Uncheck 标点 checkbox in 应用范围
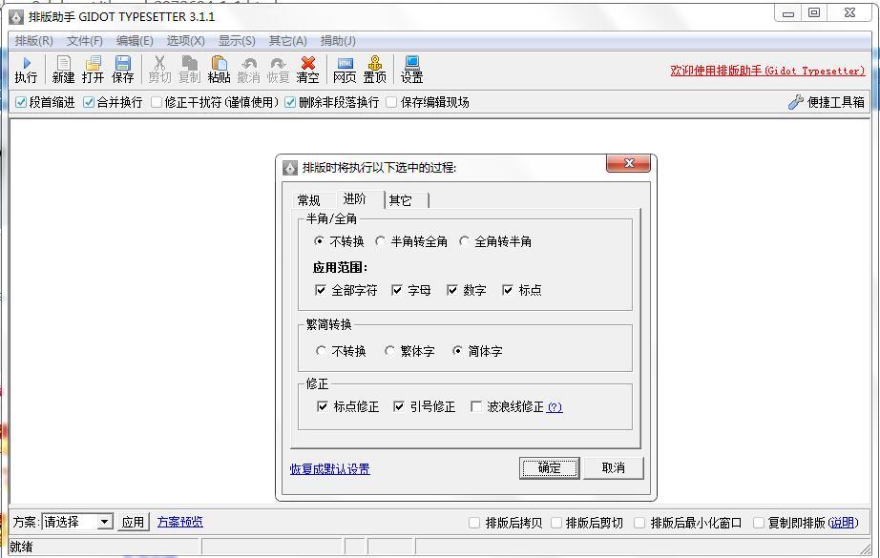880x558 pixels. (508, 290)
